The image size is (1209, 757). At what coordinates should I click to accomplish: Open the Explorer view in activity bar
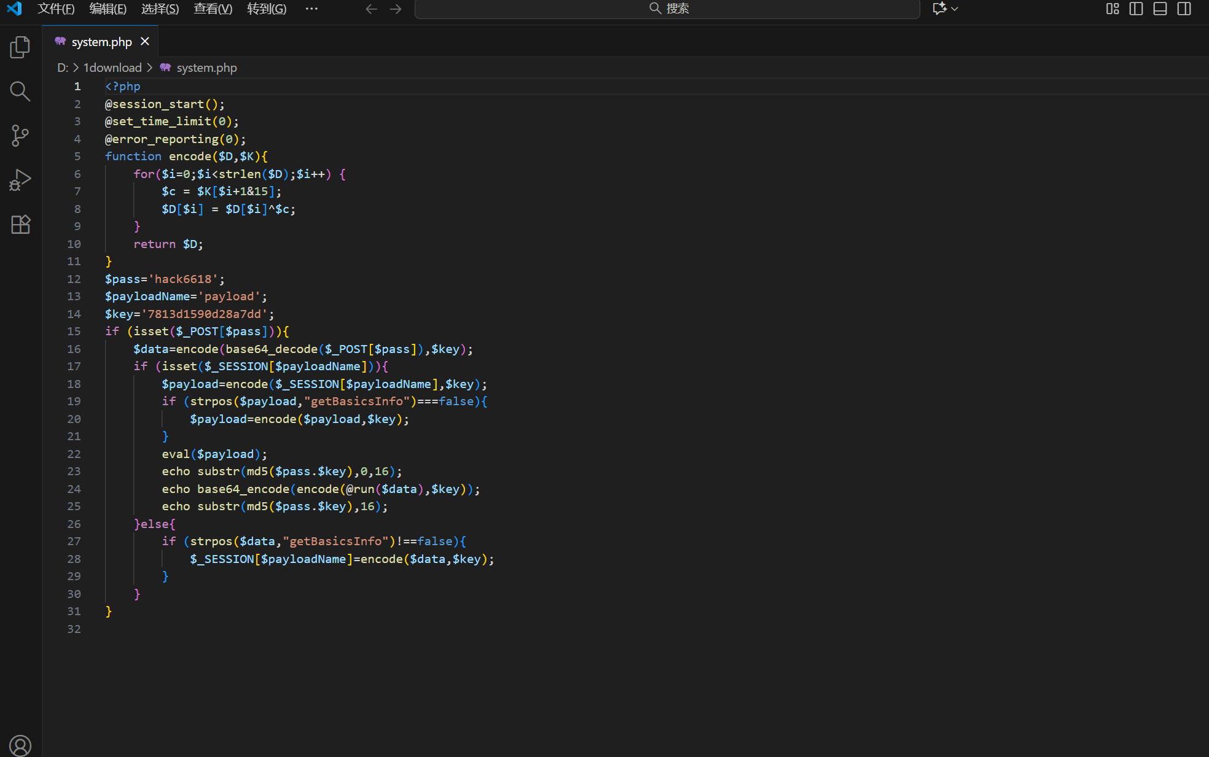20,47
